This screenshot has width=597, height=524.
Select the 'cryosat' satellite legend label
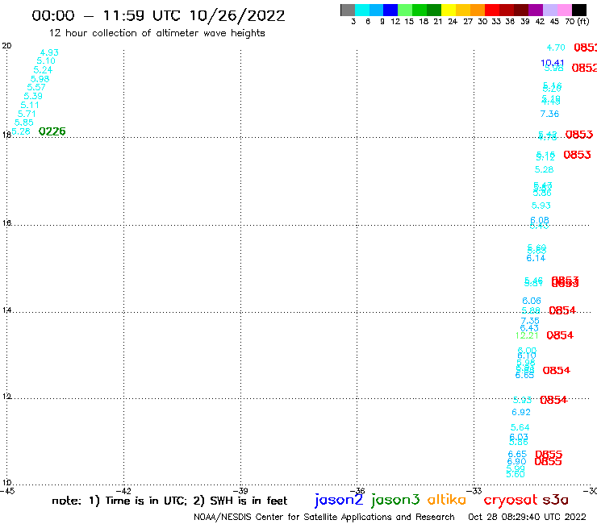pos(511,500)
